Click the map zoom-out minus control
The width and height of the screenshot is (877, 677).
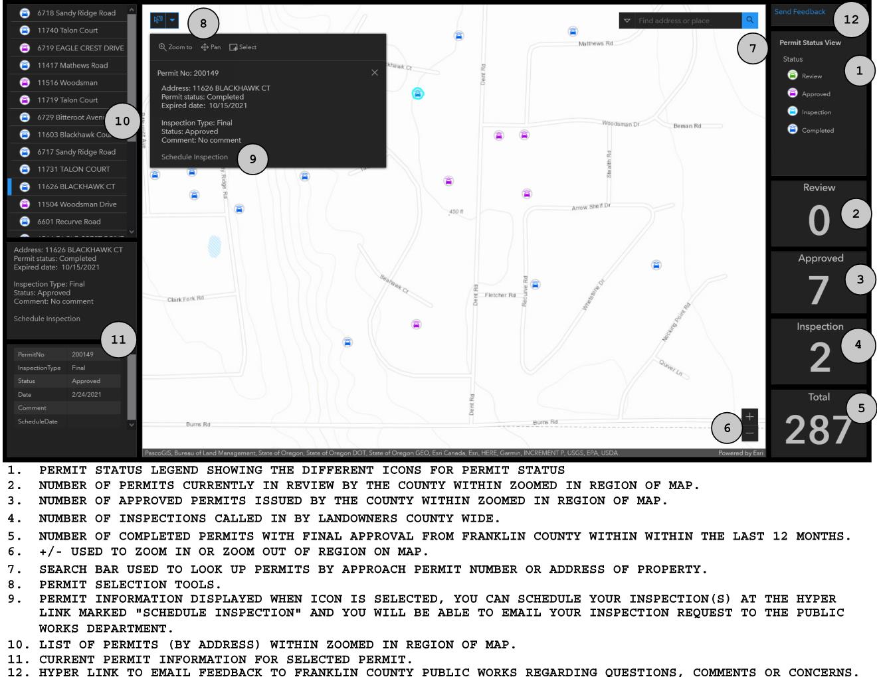click(749, 432)
